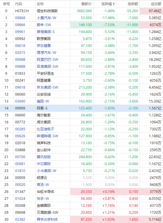Open stock code 03690 link
This screenshot has height=223, width=163.
pyautogui.click(x=20, y=101)
